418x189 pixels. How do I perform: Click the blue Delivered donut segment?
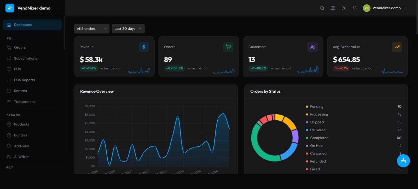tap(289, 152)
